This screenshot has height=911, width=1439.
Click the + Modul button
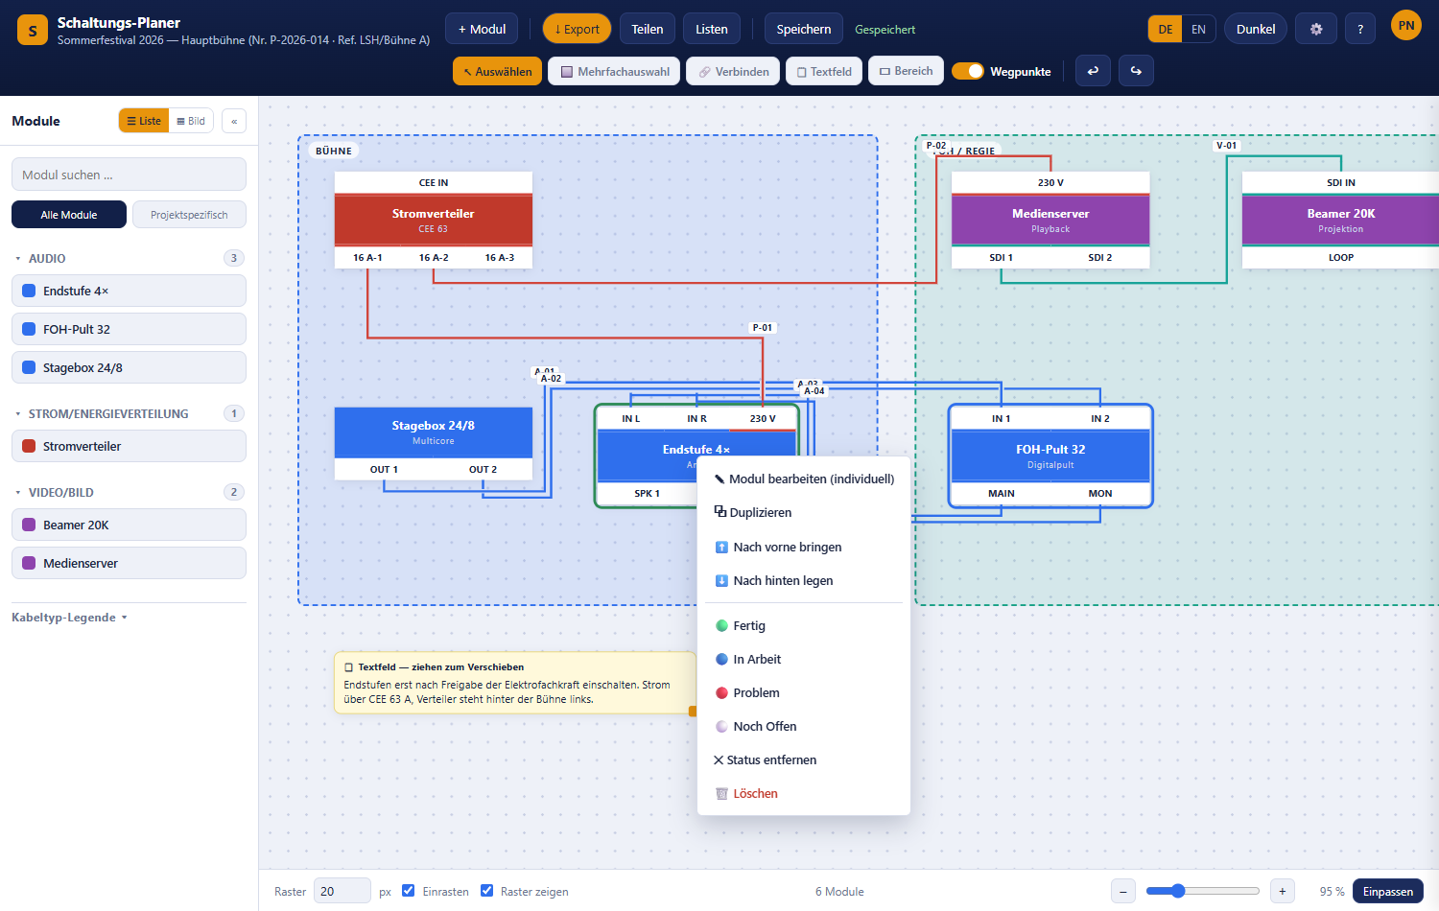click(482, 29)
